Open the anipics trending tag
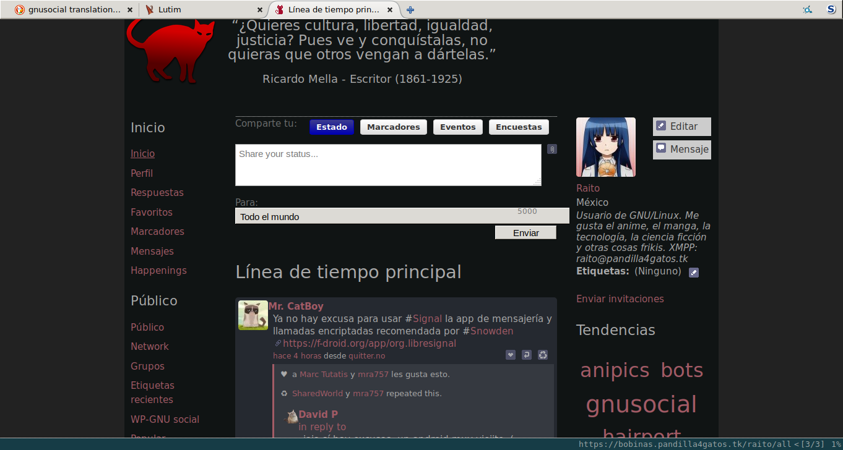 [x=615, y=370]
